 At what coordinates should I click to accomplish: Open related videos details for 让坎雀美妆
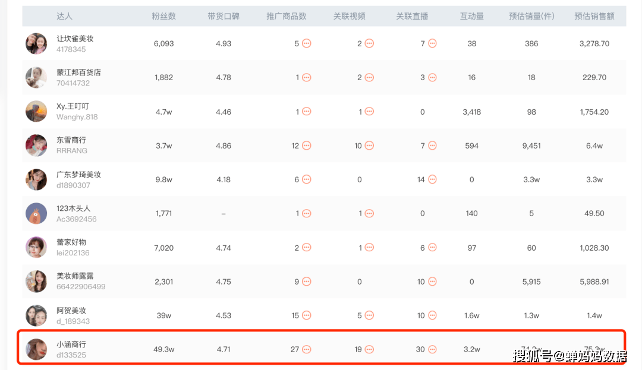(369, 43)
